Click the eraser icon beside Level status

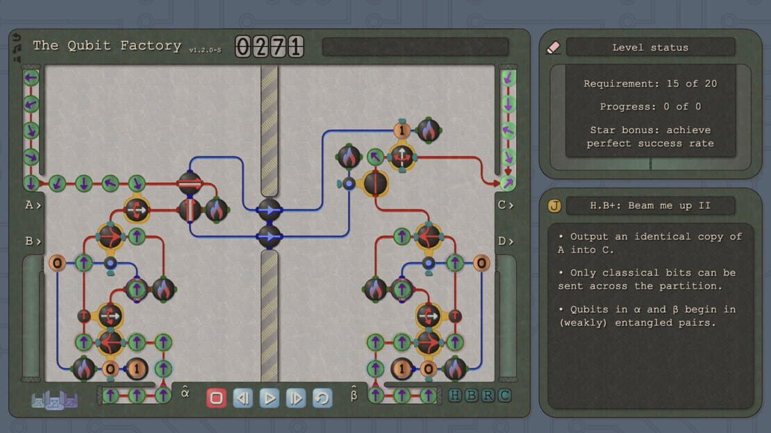click(x=553, y=47)
